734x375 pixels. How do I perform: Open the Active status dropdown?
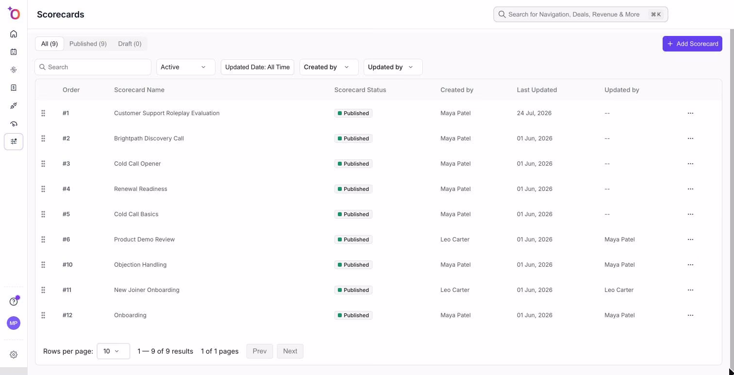185,67
